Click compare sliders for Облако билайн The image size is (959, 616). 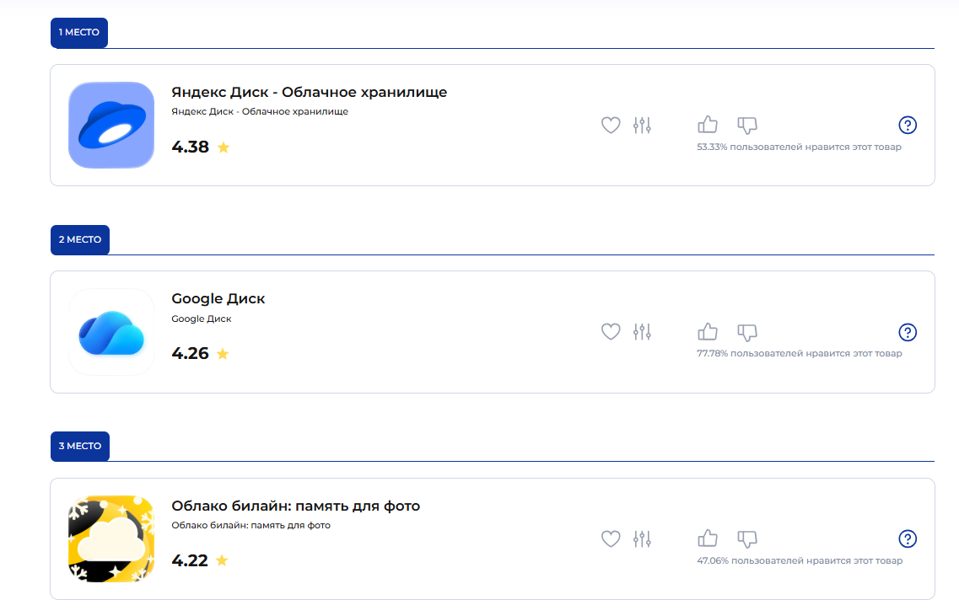tap(643, 538)
